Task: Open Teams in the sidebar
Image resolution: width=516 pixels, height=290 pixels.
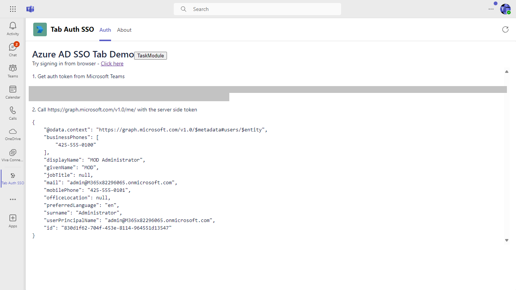Action: [x=13, y=71]
